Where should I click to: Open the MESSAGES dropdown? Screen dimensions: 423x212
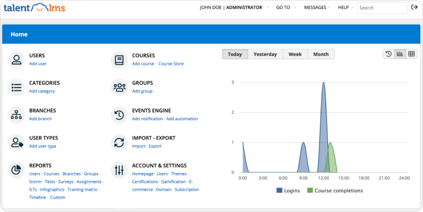click(317, 7)
